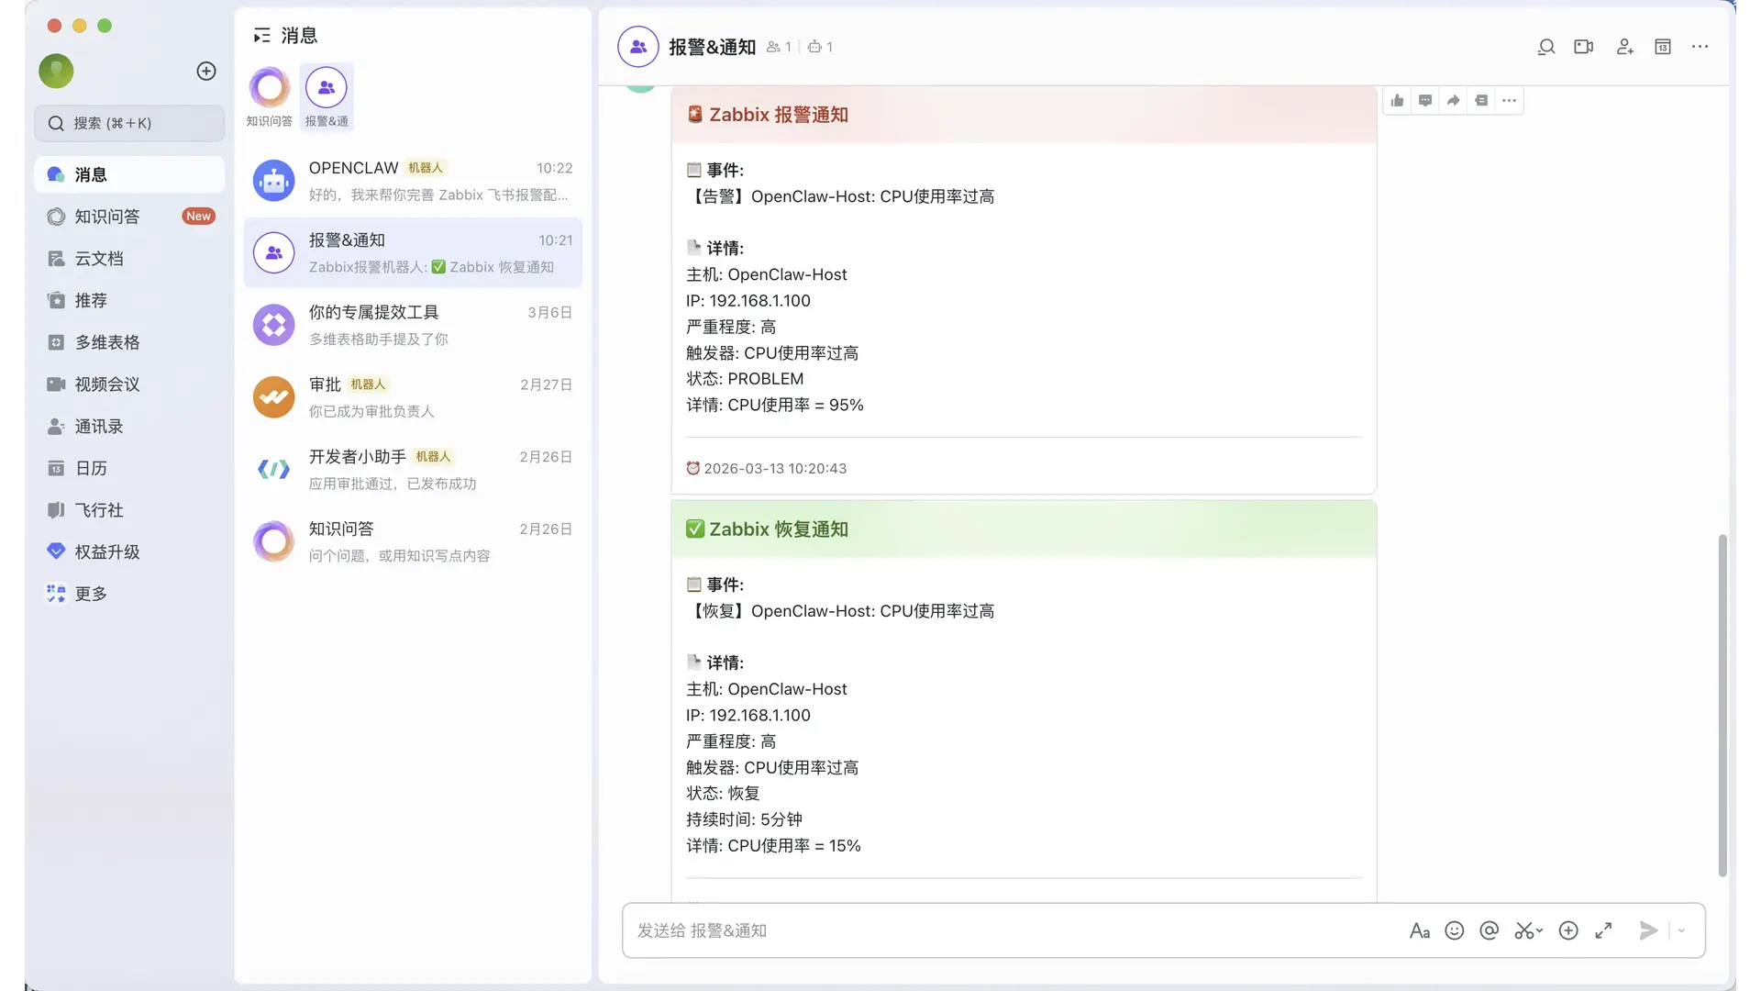Screen dimensions: 1761x991
Task: Open 云文档 in the sidebar
Action: (x=98, y=259)
